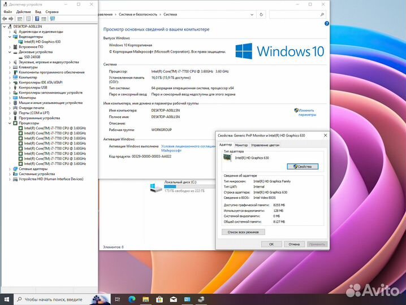
Task: Click Система и безопасность breadcrumb
Action: click(x=138, y=15)
